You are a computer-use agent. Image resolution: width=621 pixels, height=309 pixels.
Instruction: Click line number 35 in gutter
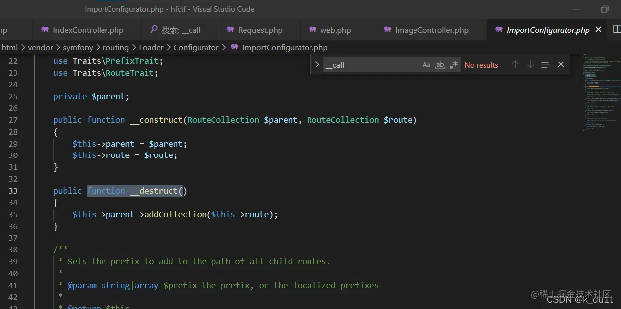(13, 214)
